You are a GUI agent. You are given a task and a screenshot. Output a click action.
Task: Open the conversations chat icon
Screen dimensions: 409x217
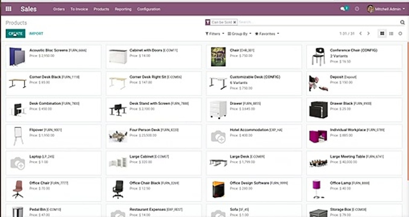(343, 9)
